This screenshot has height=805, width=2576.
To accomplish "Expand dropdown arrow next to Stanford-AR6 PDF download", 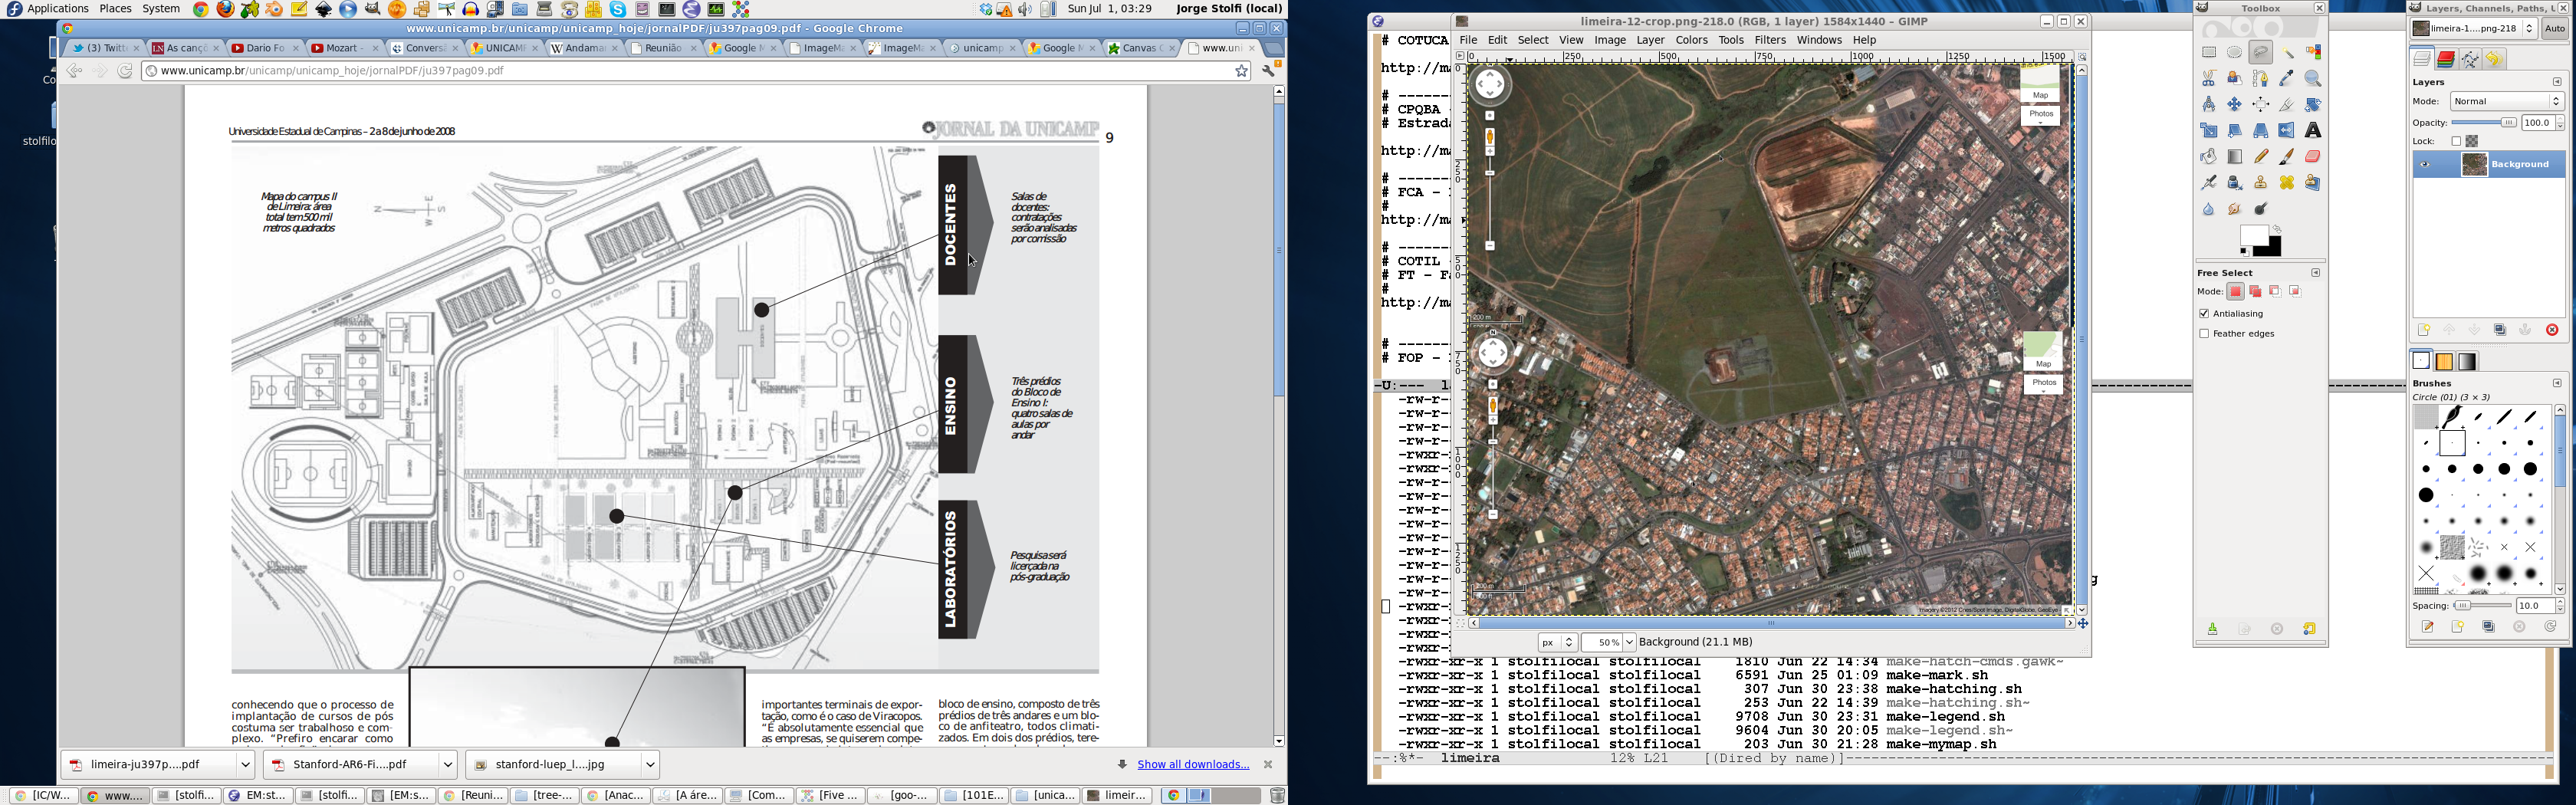I will point(448,765).
